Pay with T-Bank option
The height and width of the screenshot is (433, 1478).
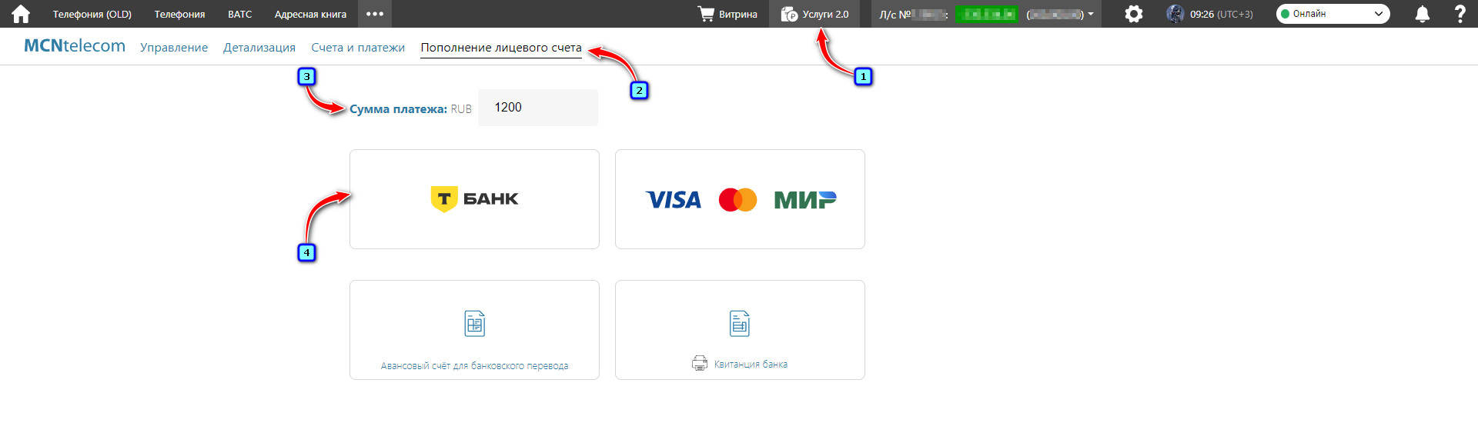coord(474,199)
